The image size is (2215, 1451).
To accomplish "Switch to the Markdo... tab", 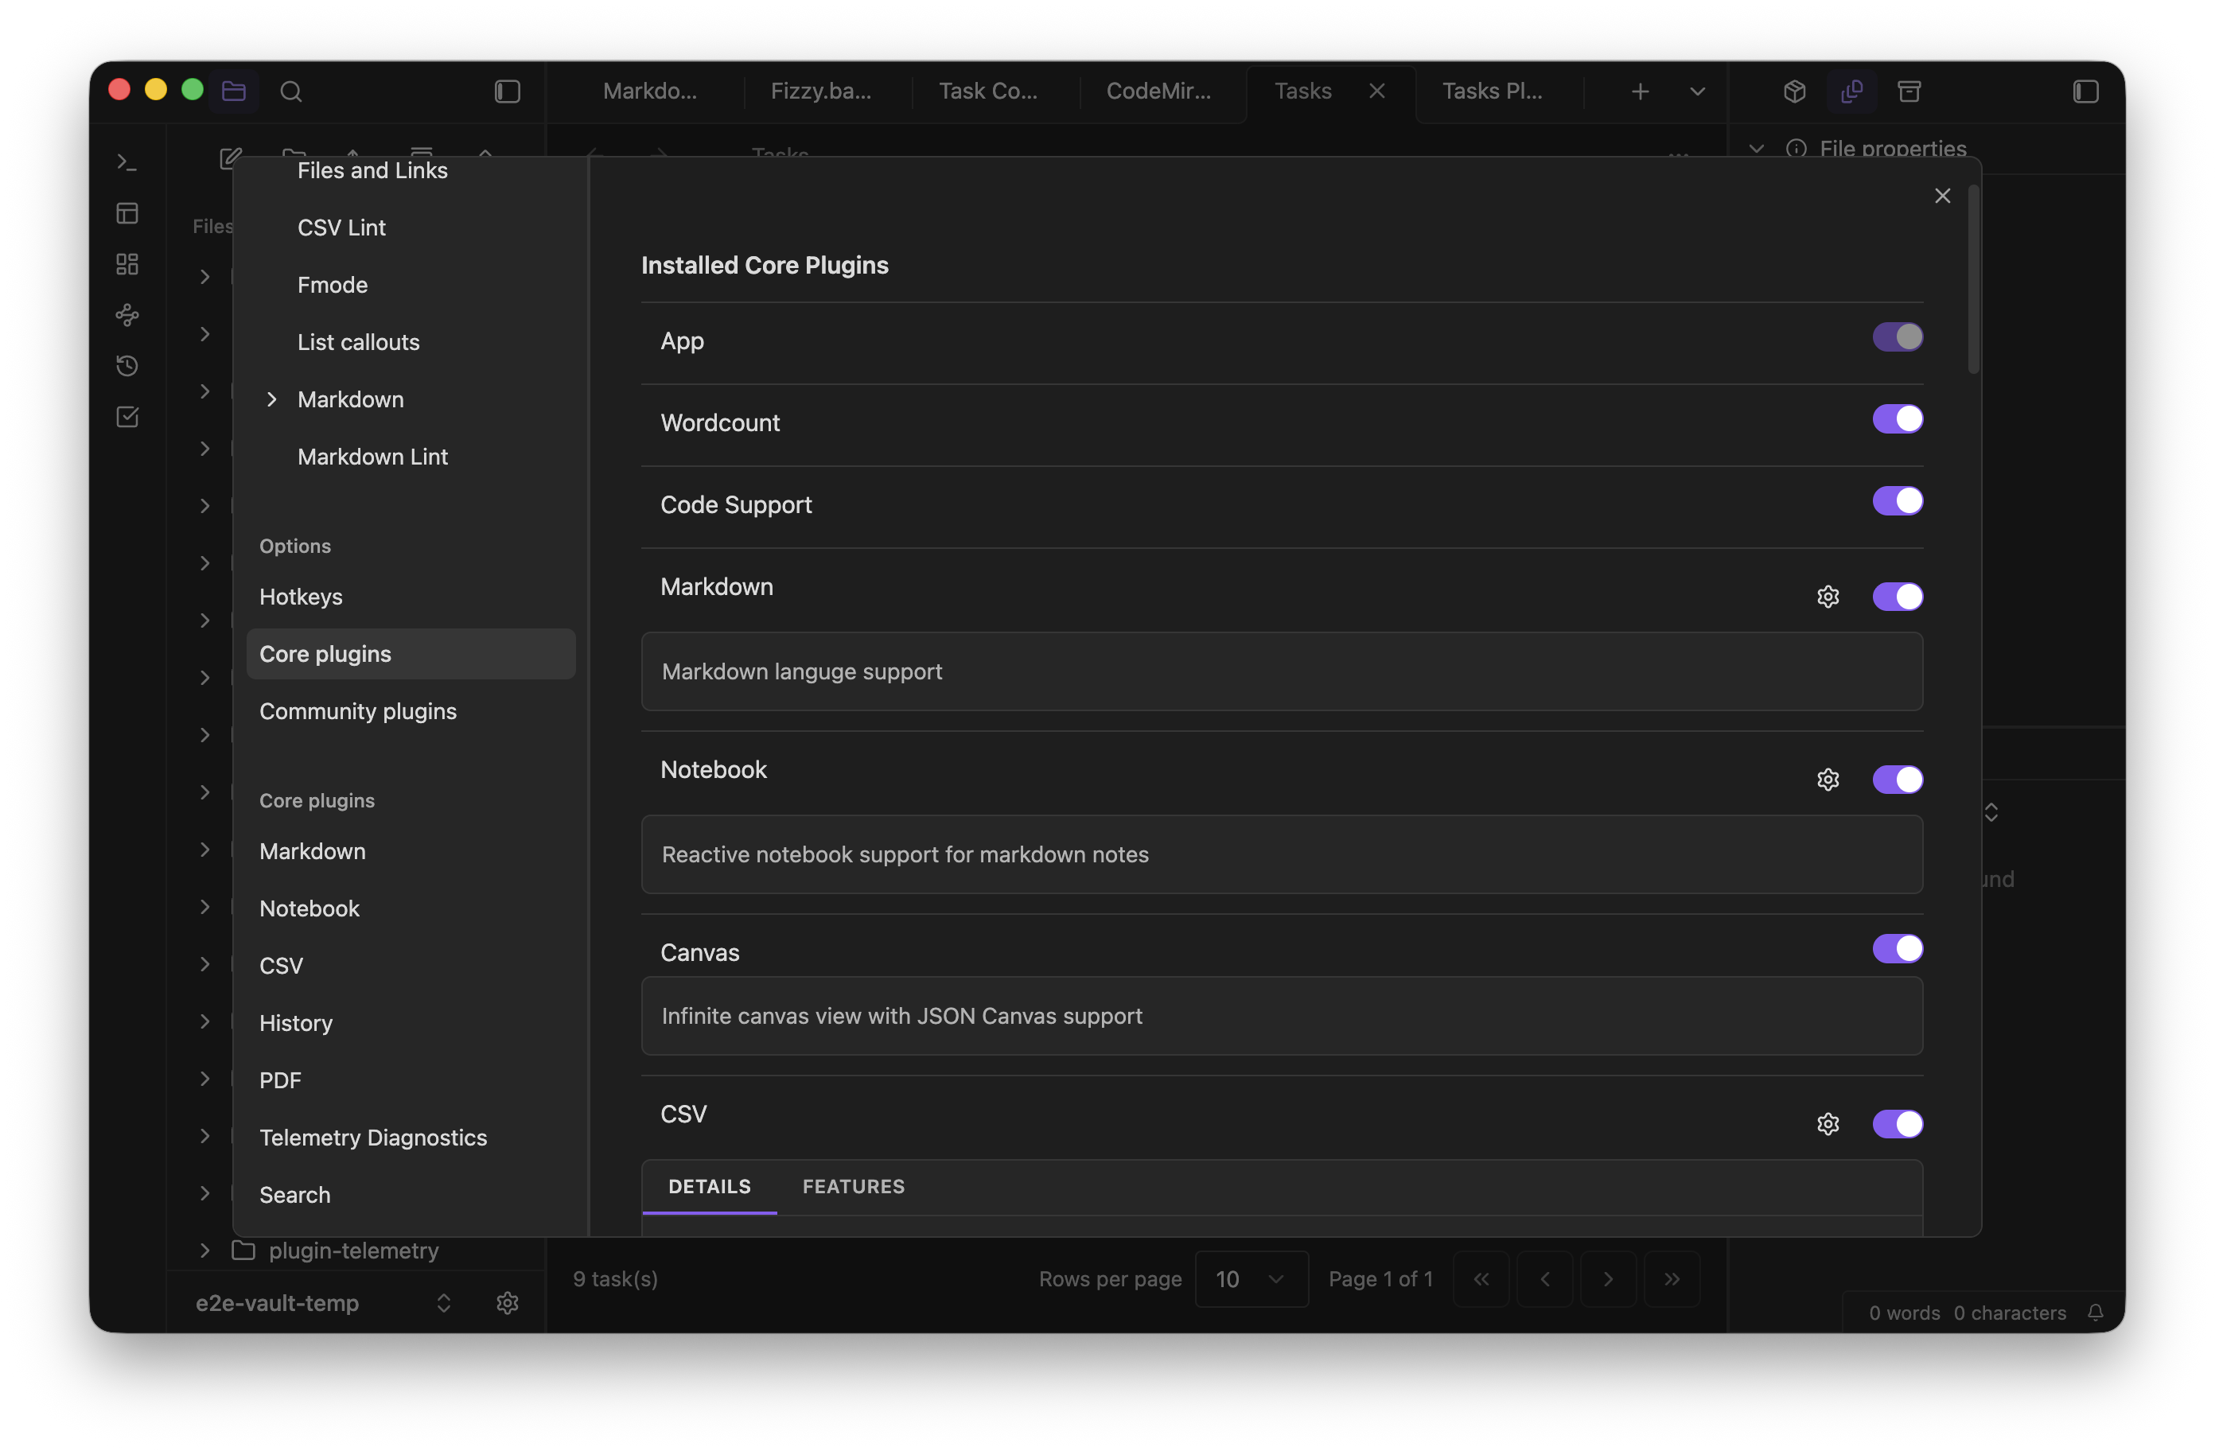I will tap(649, 91).
